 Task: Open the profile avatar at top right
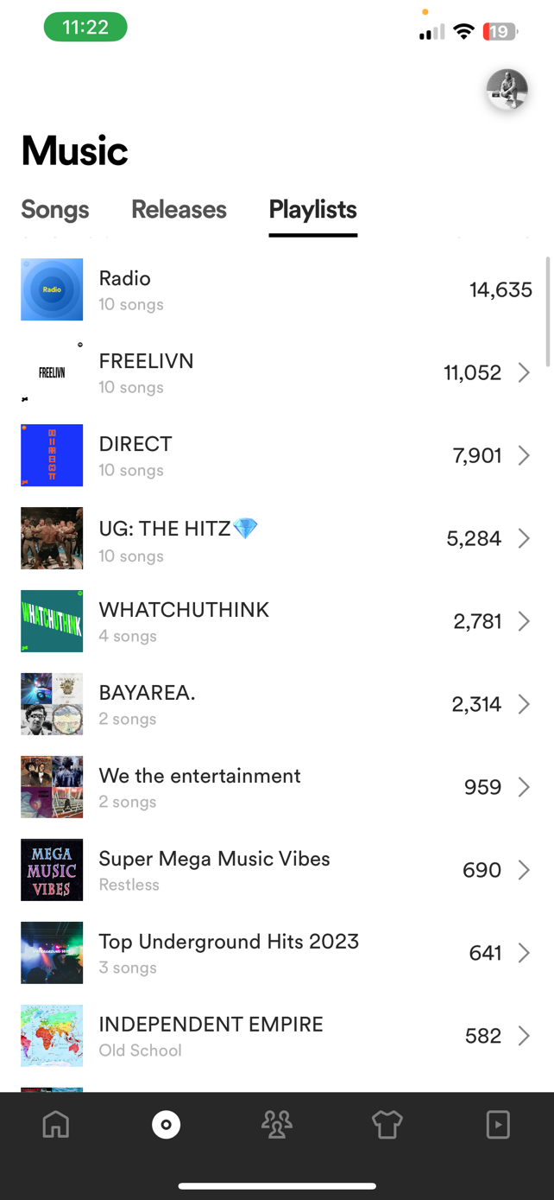(x=507, y=90)
